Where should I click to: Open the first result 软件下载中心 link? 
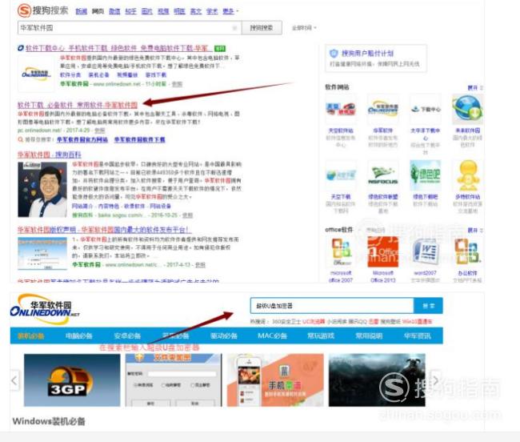tap(117, 49)
